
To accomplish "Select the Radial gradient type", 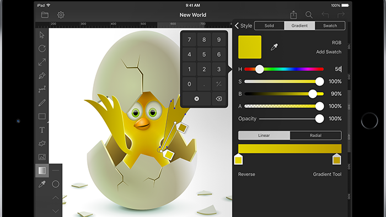I will (315, 135).
